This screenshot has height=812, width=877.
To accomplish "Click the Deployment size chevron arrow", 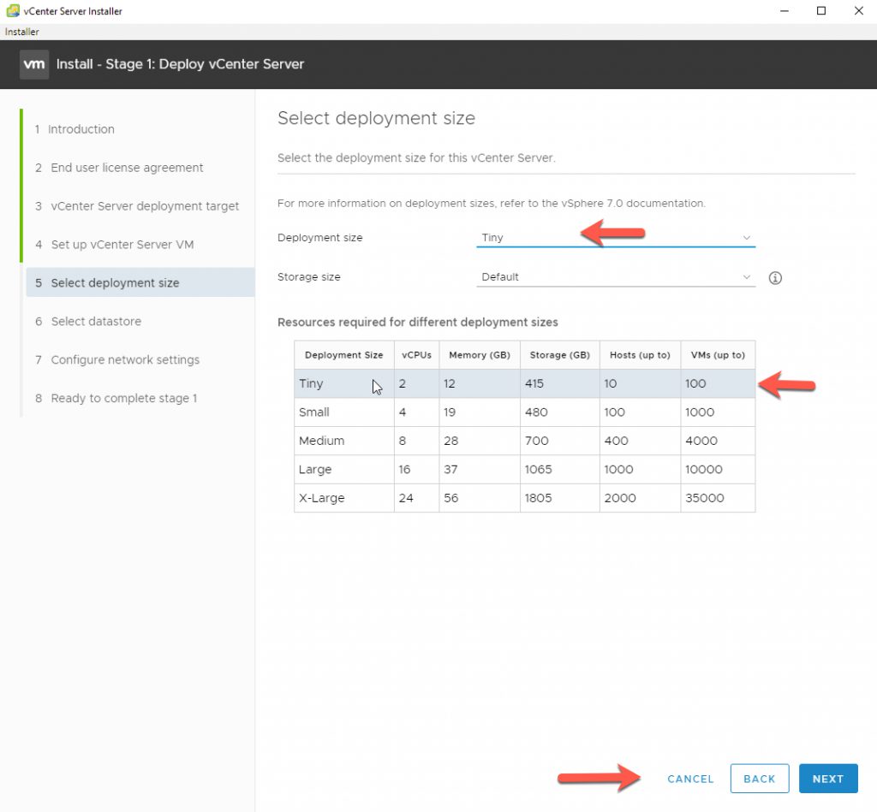I will click(x=746, y=238).
